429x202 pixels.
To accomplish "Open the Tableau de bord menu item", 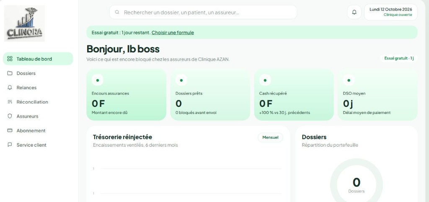I will tap(38, 59).
